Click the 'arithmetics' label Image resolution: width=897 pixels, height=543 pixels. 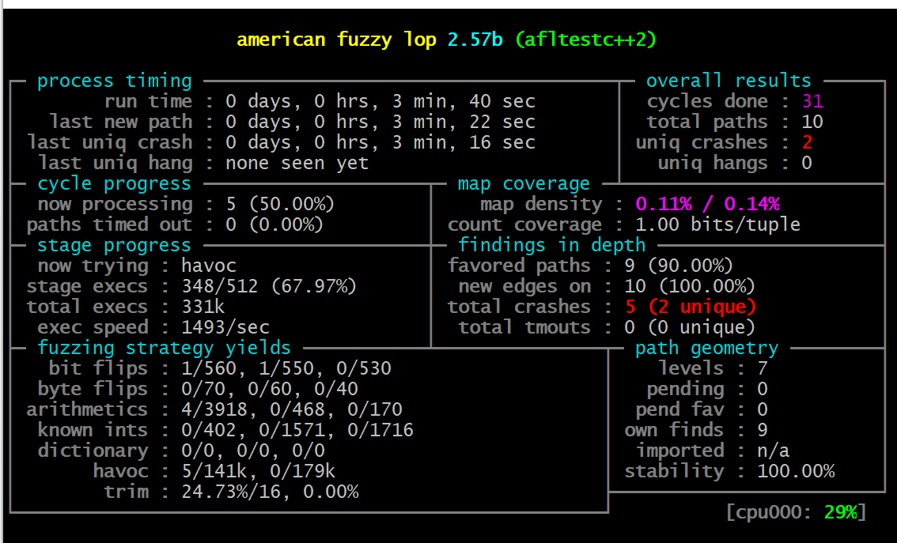[x=87, y=410]
